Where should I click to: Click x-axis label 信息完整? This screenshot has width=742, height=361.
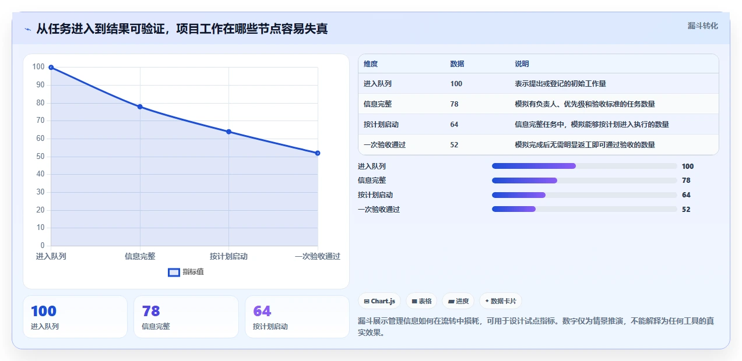140,256
